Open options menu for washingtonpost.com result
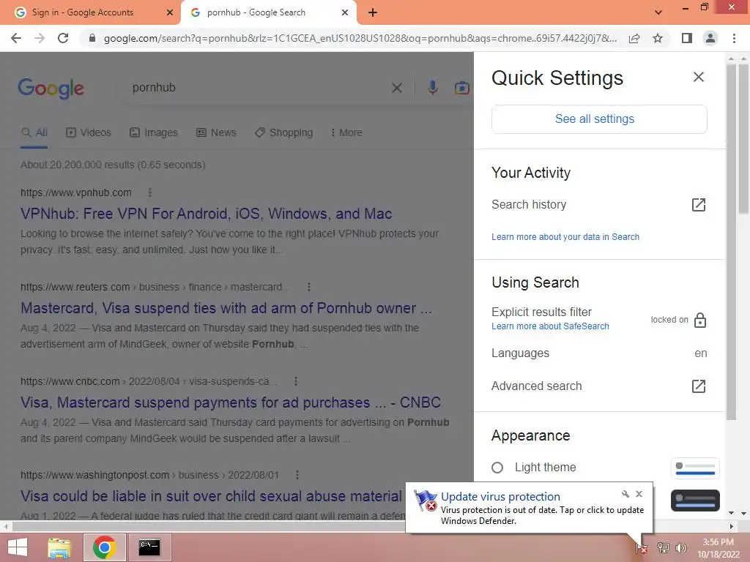 tap(297, 475)
